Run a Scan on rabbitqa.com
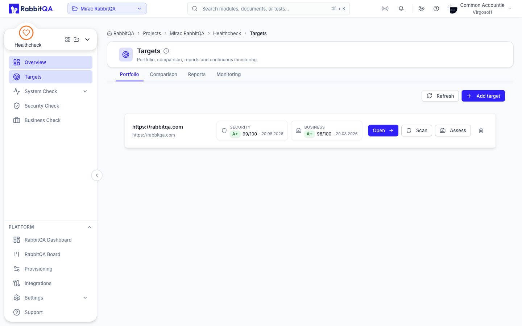 pos(417,131)
